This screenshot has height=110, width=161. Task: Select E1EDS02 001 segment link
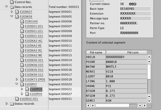(x=29, y=99)
